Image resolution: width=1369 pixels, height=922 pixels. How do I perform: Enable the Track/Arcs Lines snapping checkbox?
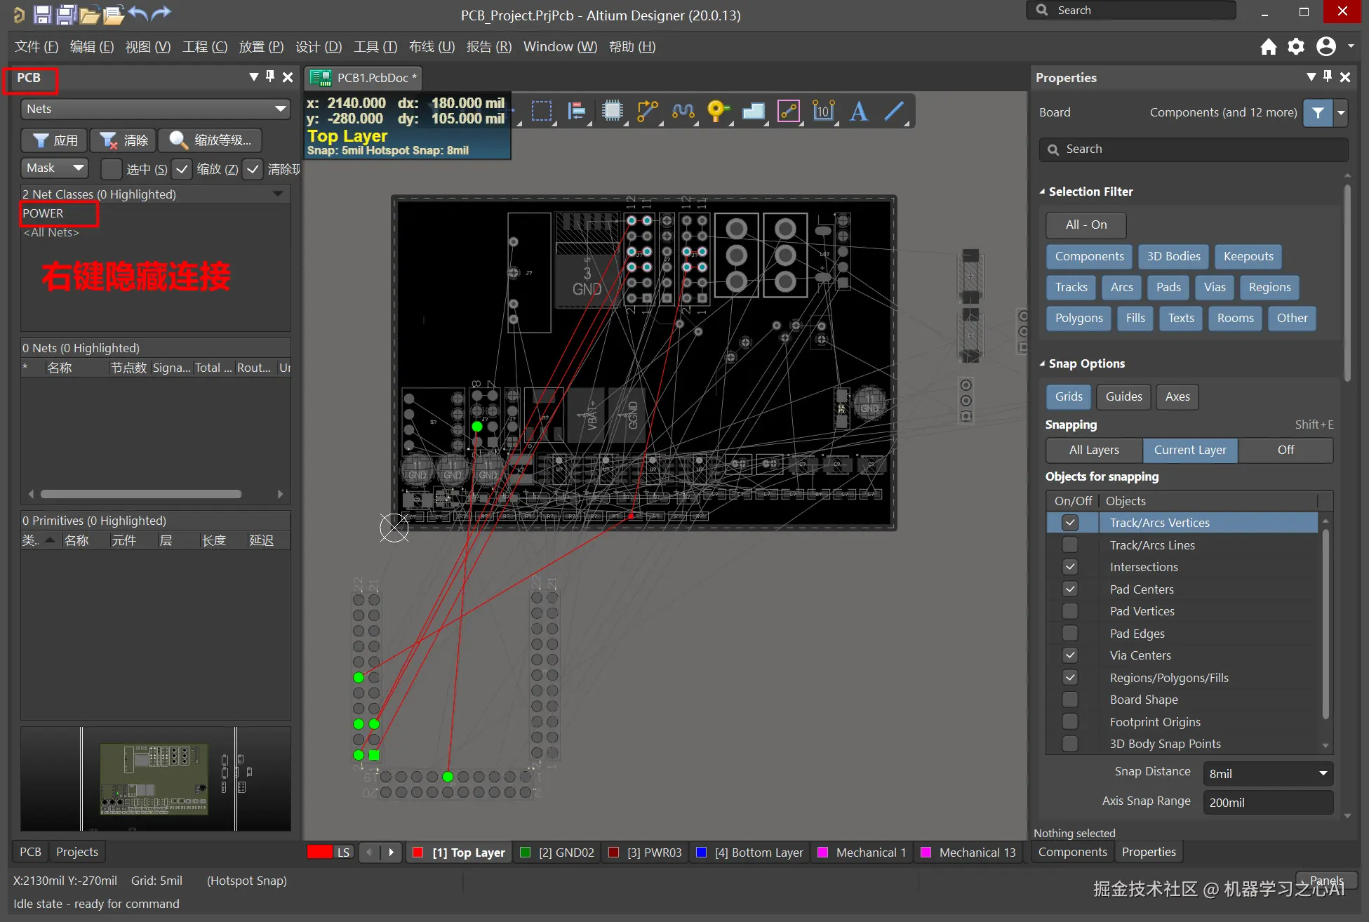(1070, 545)
